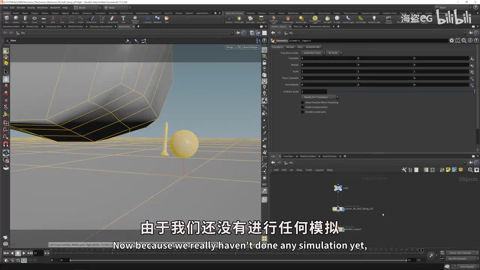Image resolution: width=480 pixels, height=270 pixels.
Task: Switch to the Redshift OBJ tab
Action: pyautogui.click(x=313, y=47)
